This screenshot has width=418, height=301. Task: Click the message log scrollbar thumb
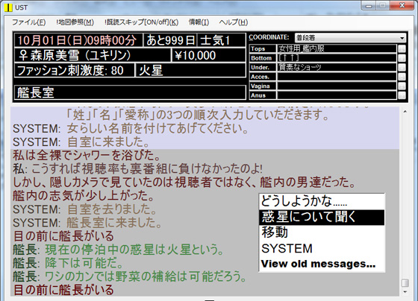click(x=405, y=283)
